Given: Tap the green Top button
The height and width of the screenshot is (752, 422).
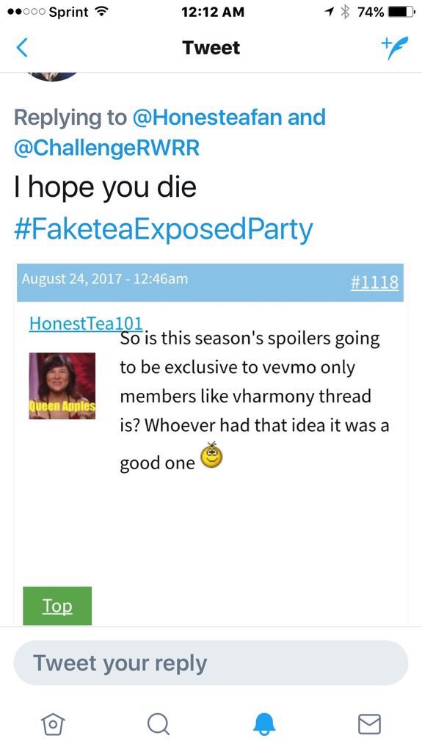Looking at the screenshot, I should click(x=57, y=606).
